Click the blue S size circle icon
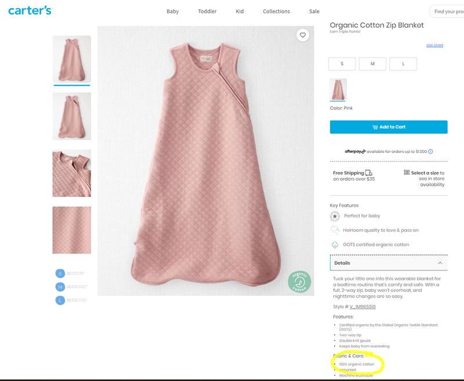Image resolution: width=464 pixels, height=381 pixels. tap(60, 273)
